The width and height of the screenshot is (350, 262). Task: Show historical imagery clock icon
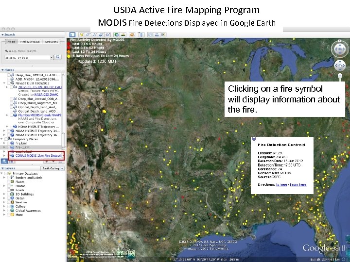tap(116, 34)
